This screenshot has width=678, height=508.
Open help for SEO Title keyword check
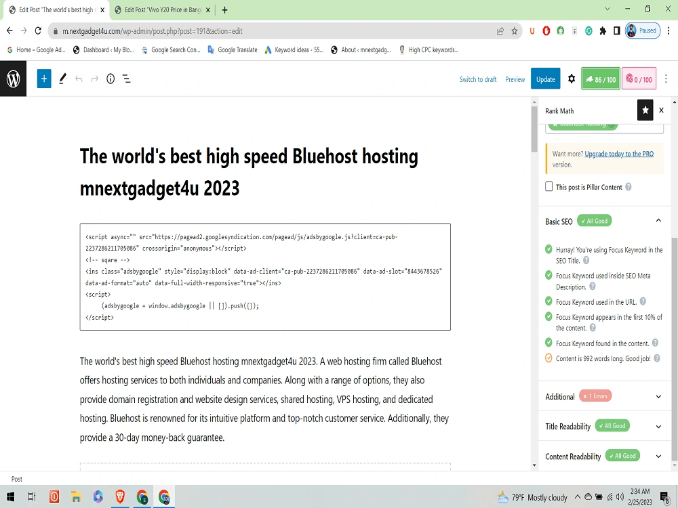click(586, 261)
